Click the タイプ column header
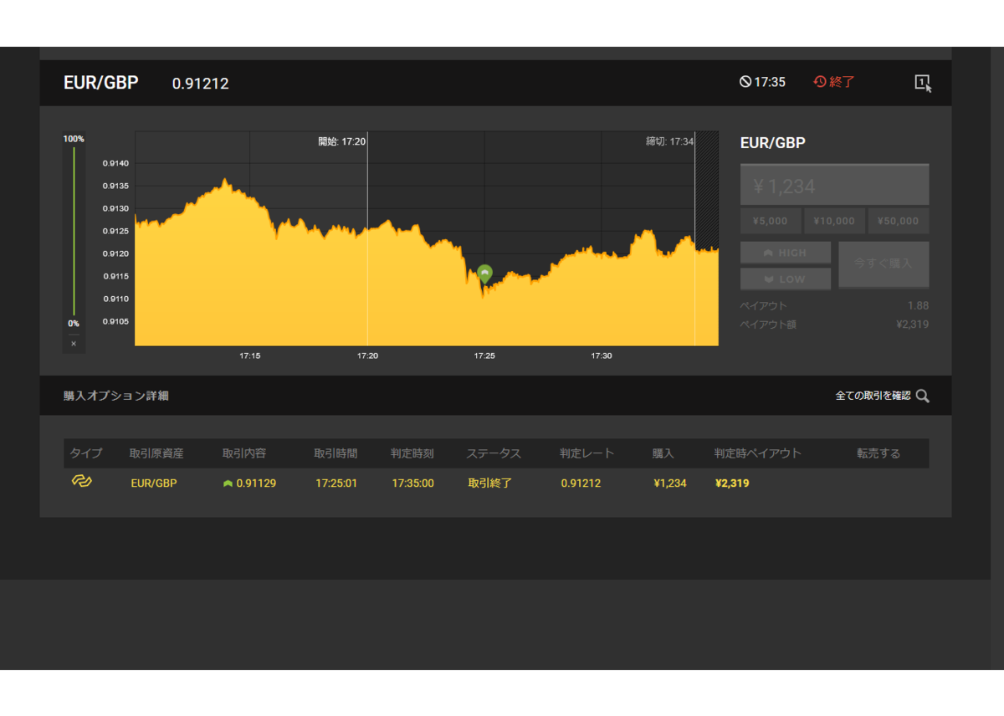 point(86,453)
